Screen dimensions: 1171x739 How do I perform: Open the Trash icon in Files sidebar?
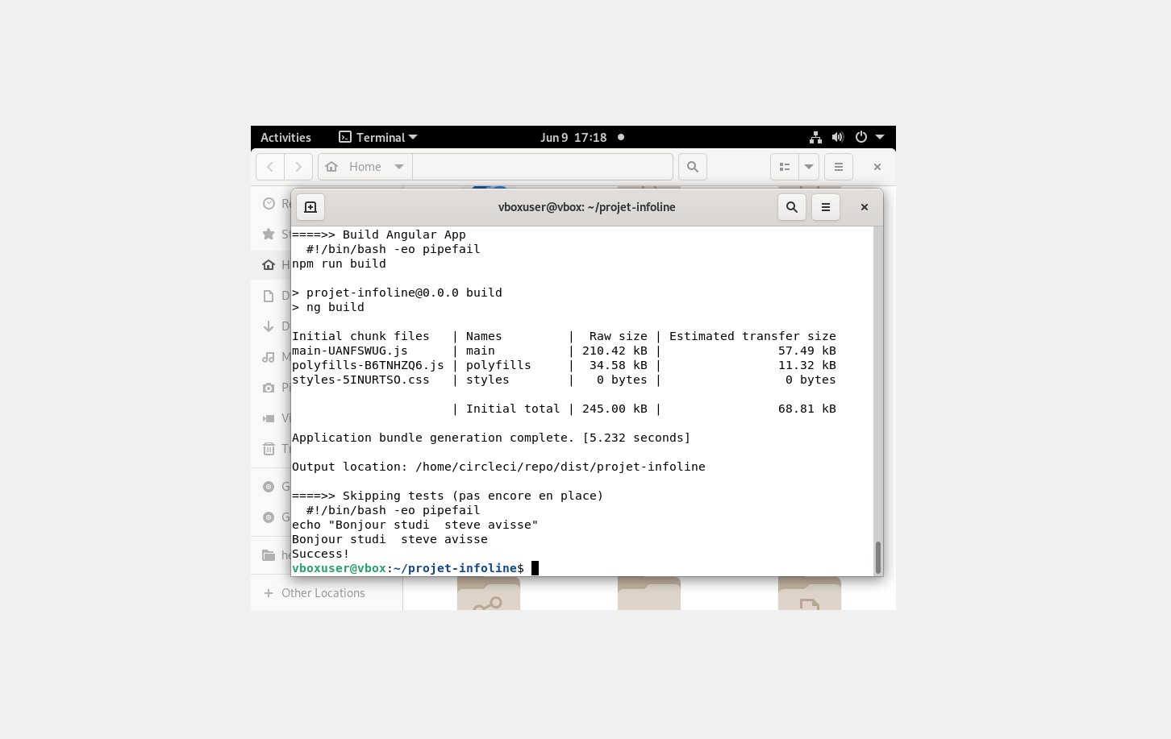click(x=269, y=449)
